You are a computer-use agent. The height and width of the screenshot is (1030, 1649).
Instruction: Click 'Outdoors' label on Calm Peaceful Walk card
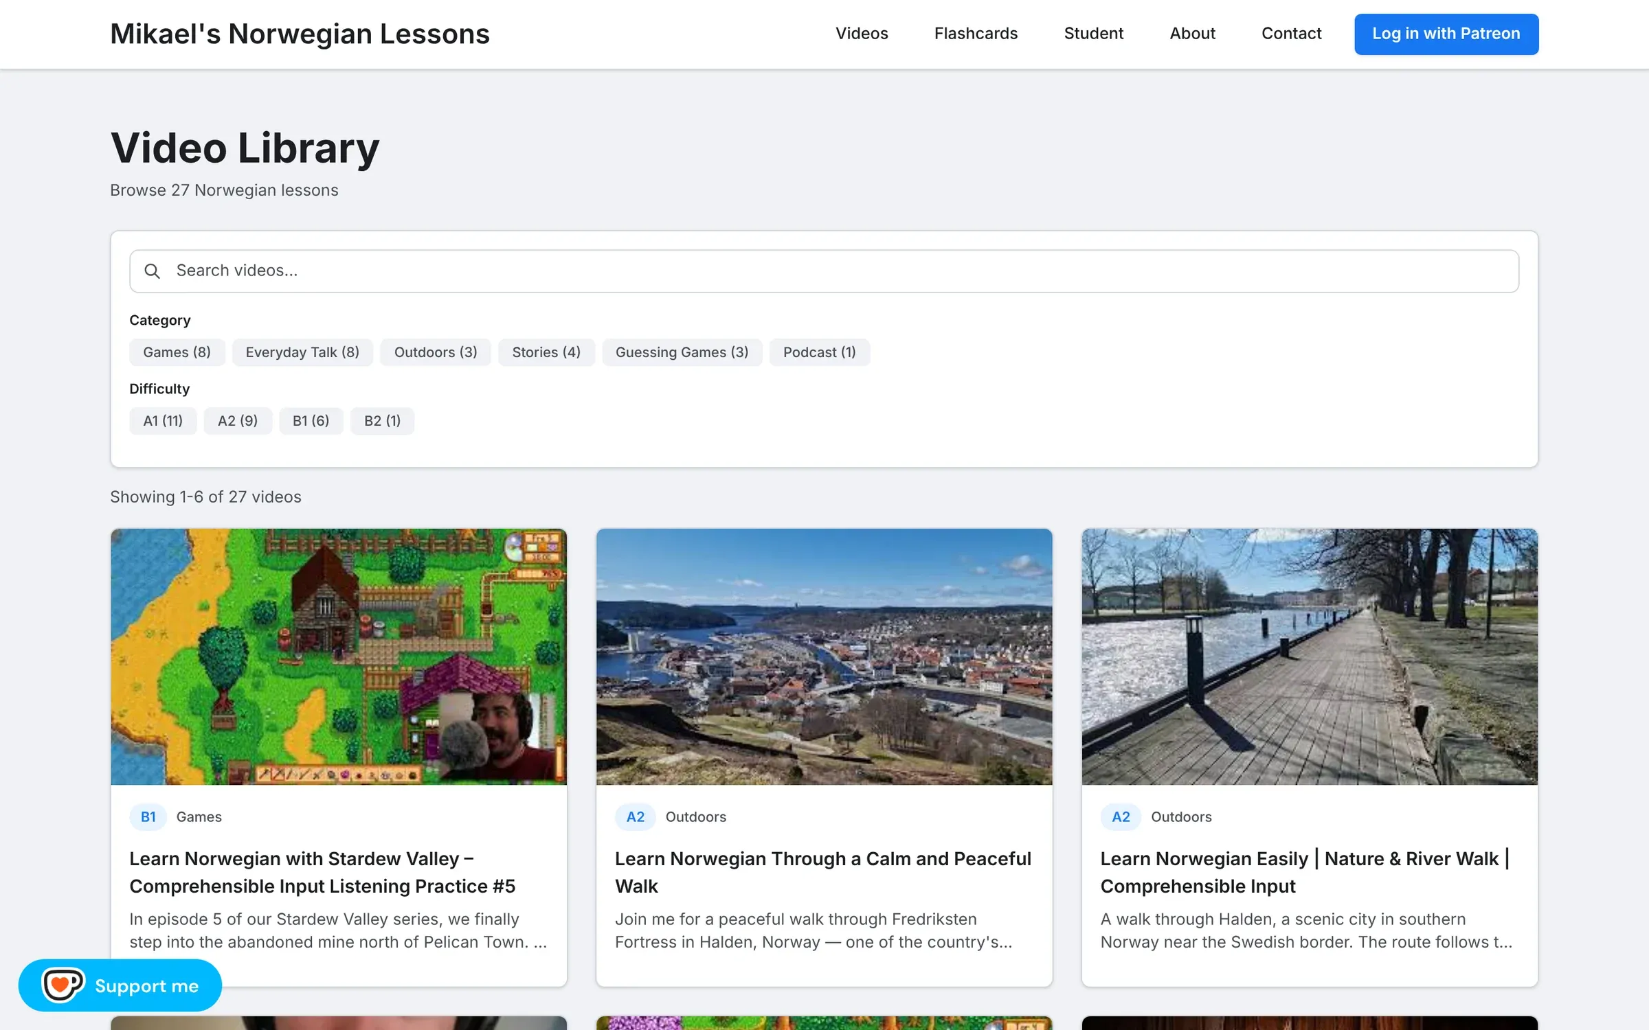click(x=696, y=817)
